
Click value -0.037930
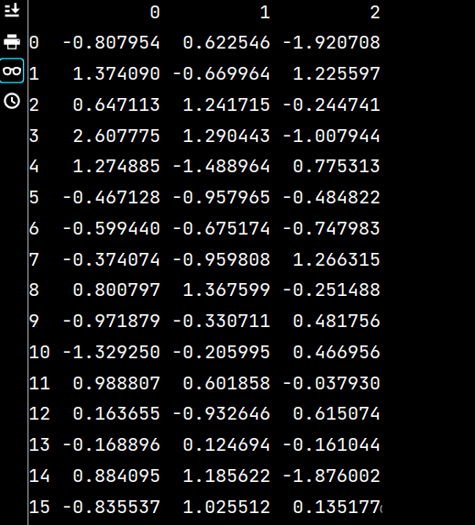[331, 383]
